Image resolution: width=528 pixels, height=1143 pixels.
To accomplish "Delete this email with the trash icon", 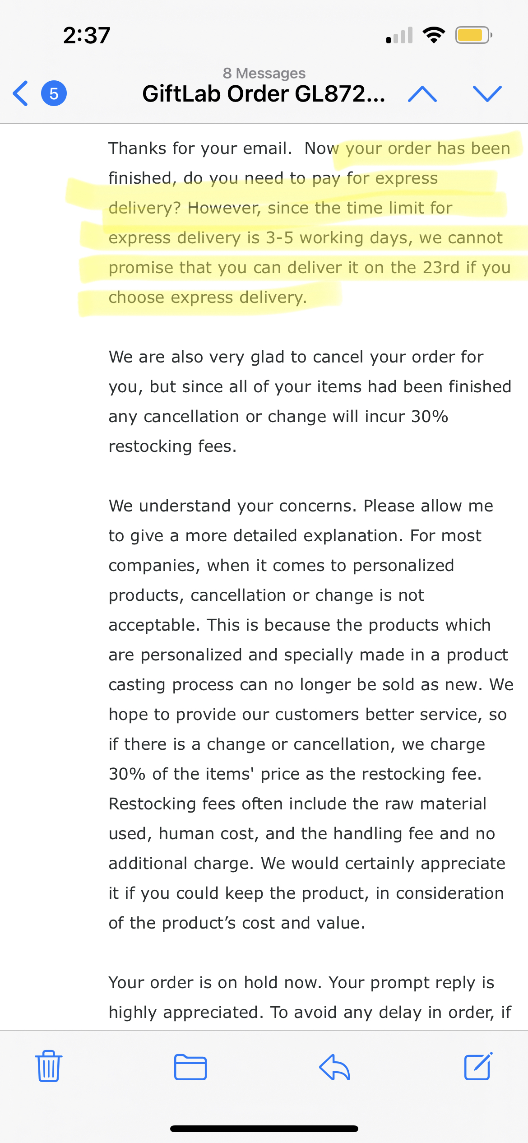I will pyautogui.click(x=49, y=1066).
